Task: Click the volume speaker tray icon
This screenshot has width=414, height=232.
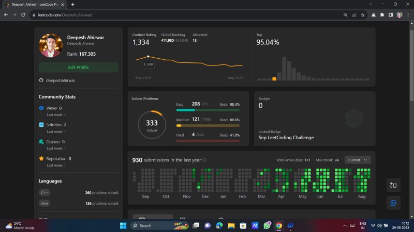Action: pyautogui.click(x=379, y=225)
